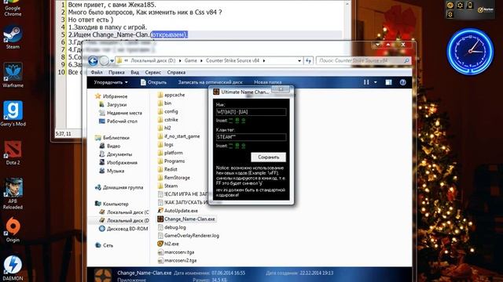Refresh the Explorer address bar location
503x282 pixels.
[x=308, y=60]
